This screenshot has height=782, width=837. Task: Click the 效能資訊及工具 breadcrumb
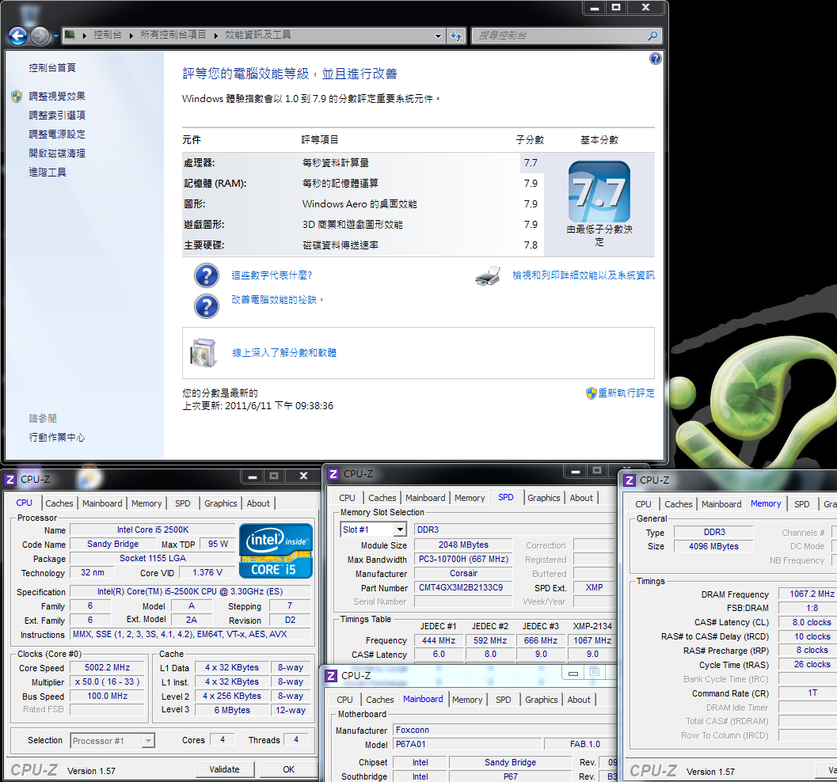[x=258, y=35]
